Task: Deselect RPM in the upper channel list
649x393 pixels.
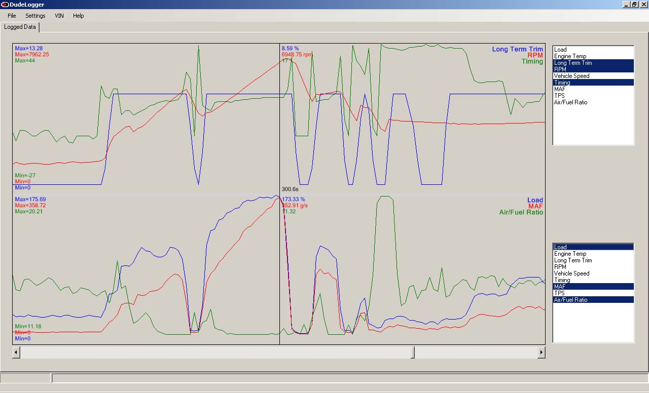Action: click(x=560, y=69)
